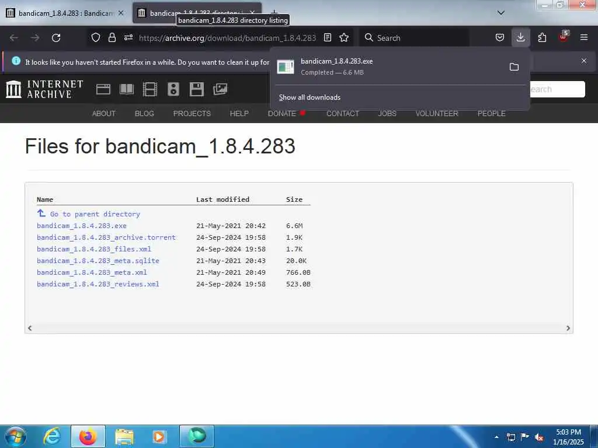
Task: Open site permissions icon in address bar
Action: (x=128, y=37)
